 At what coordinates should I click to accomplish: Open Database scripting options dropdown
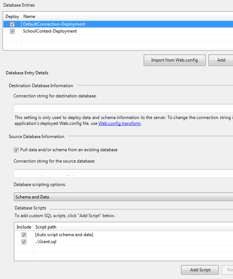(x=123, y=197)
